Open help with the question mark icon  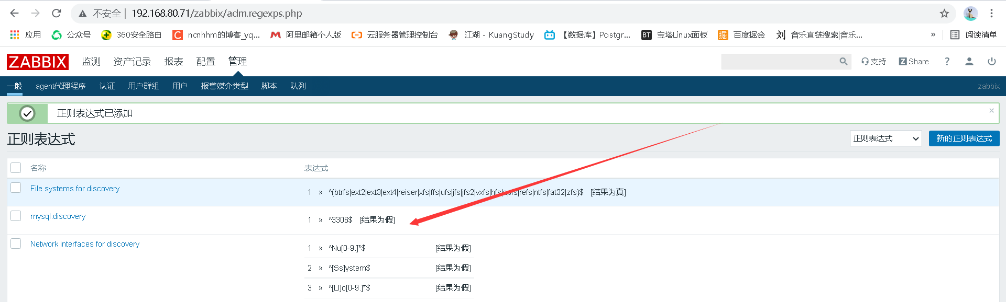pos(947,62)
